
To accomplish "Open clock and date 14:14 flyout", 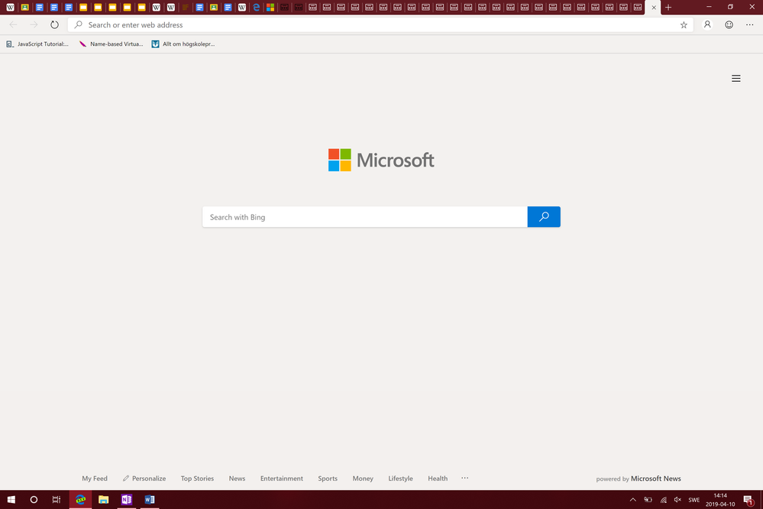I will 720,500.
